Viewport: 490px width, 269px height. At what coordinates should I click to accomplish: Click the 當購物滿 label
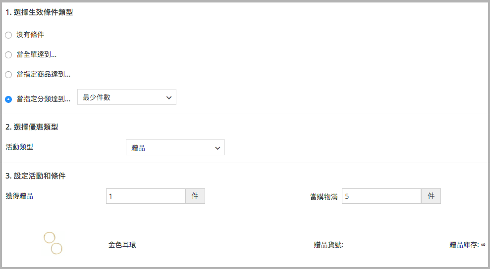coord(324,197)
